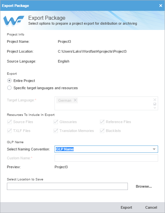Toggle the Glossaries checkbox

coord(56,122)
